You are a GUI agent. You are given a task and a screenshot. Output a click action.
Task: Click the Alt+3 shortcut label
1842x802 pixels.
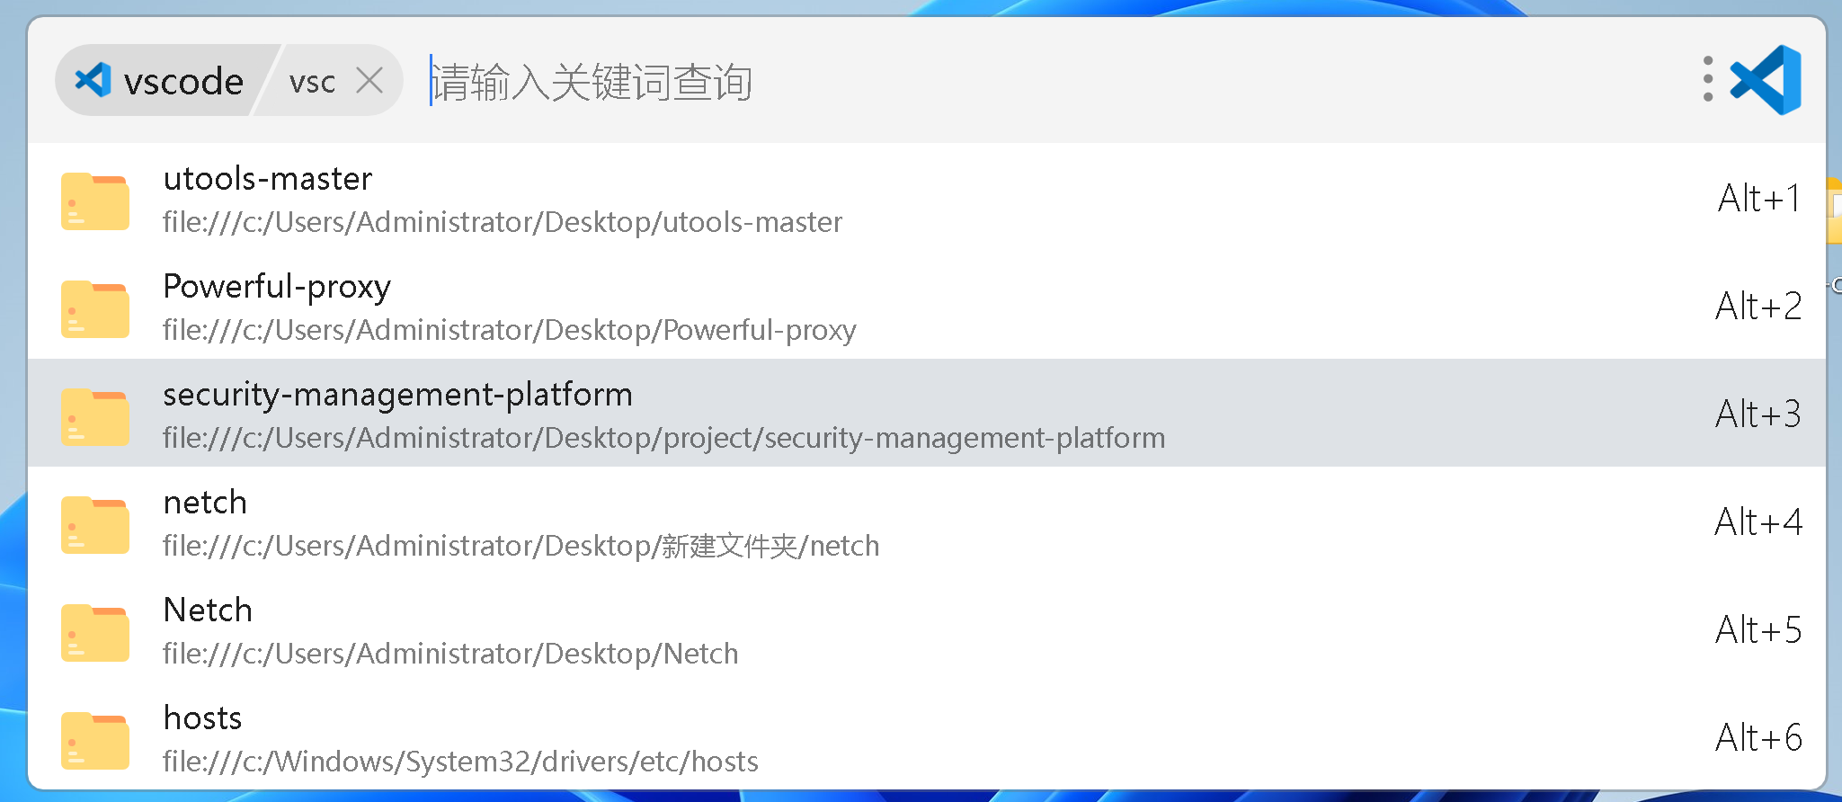click(x=1759, y=414)
